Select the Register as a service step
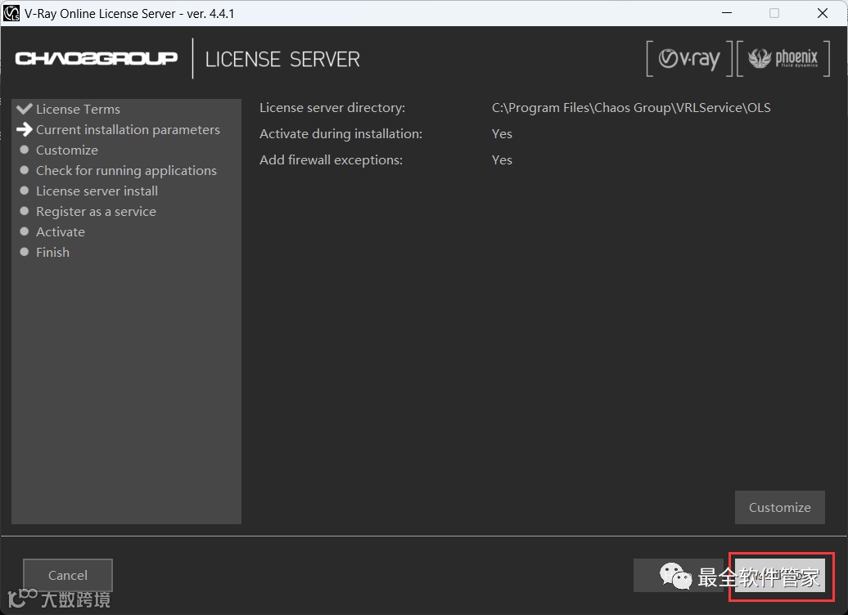The image size is (848, 615). 96,212
